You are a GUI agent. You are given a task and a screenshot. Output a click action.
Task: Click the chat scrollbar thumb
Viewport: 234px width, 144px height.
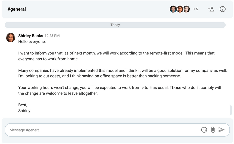(230, 110)
